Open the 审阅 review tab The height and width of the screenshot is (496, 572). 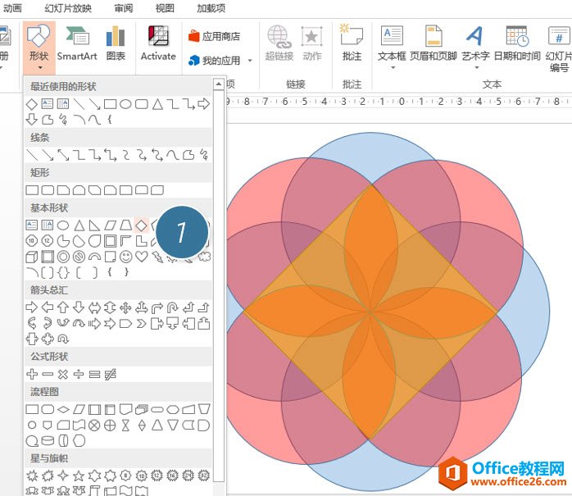pyautogui.click(x=123, y=8)
